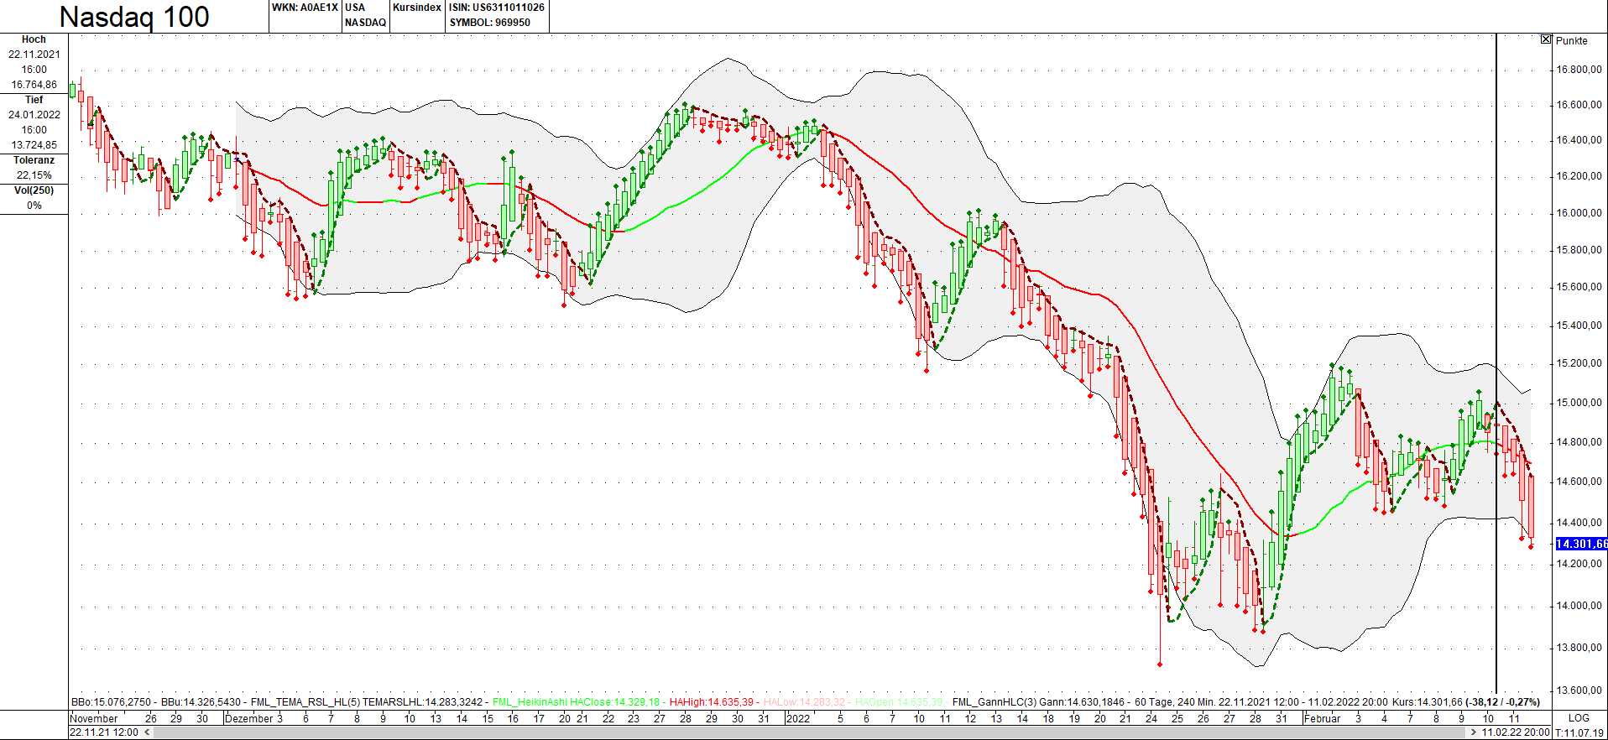Click the 13.800,00 price axis label
1608x740 pixels.
point(1579,648)
